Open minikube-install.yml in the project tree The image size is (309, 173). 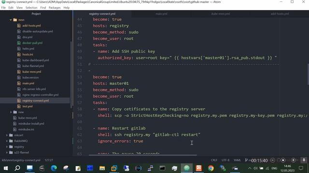(31, 124)
